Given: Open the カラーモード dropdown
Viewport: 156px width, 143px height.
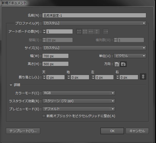Looking at the screenshot, I should (x=79, y=93).
